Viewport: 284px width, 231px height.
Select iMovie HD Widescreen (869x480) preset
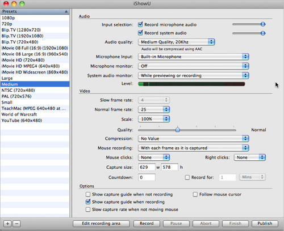pyautogui.click(x=35, y=72)
